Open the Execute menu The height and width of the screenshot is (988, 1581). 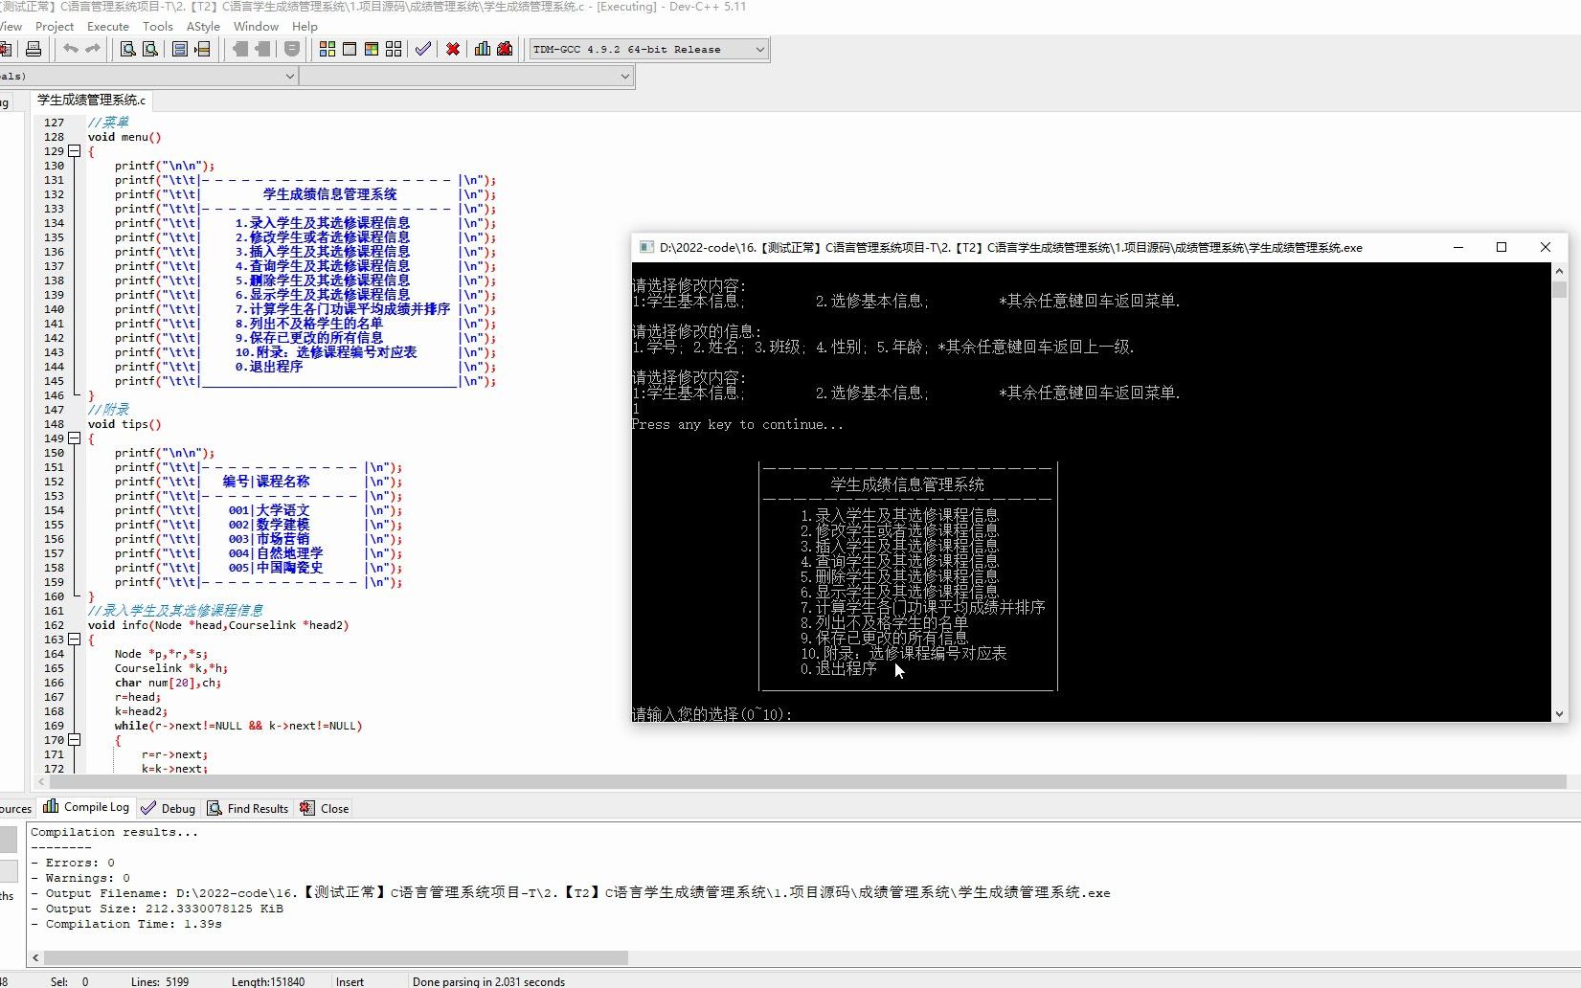coord(108,26)
